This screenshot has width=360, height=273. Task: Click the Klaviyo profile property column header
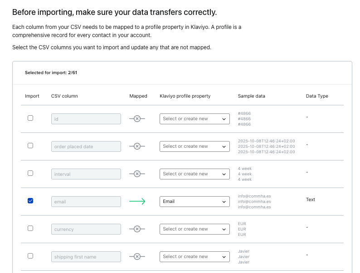coord(185,96)
